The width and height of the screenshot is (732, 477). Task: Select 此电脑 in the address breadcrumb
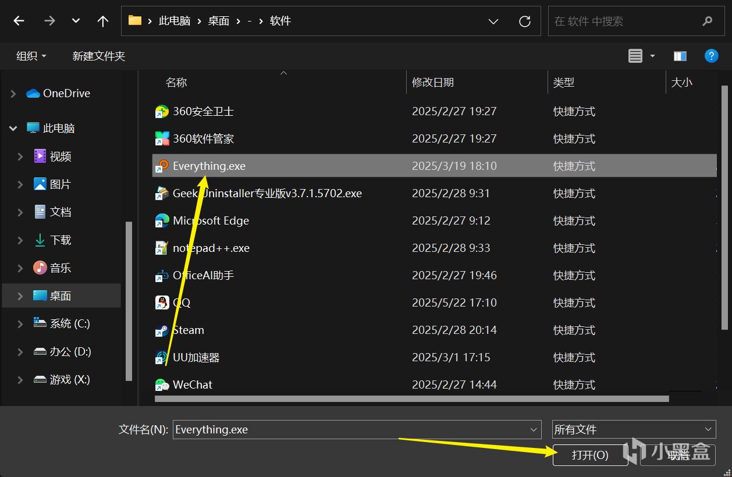pyautogui.click(x=175, y=21)
